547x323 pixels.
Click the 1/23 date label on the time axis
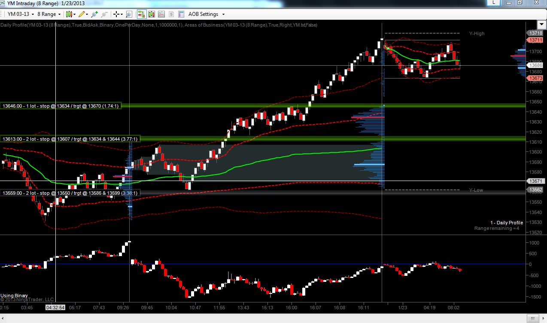402,308
